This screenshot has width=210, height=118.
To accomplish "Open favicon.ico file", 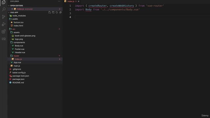I will coord(18,22).
